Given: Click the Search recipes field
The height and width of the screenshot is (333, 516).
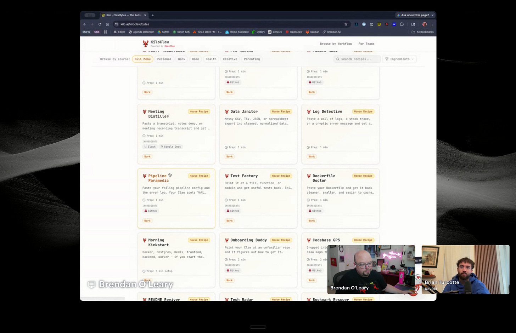Looking at the screenshot, I should (357, 59).
